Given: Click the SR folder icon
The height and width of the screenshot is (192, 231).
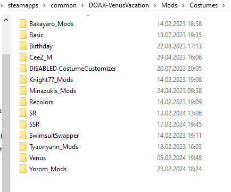Looking at the screenshot, I should point(23,113).
